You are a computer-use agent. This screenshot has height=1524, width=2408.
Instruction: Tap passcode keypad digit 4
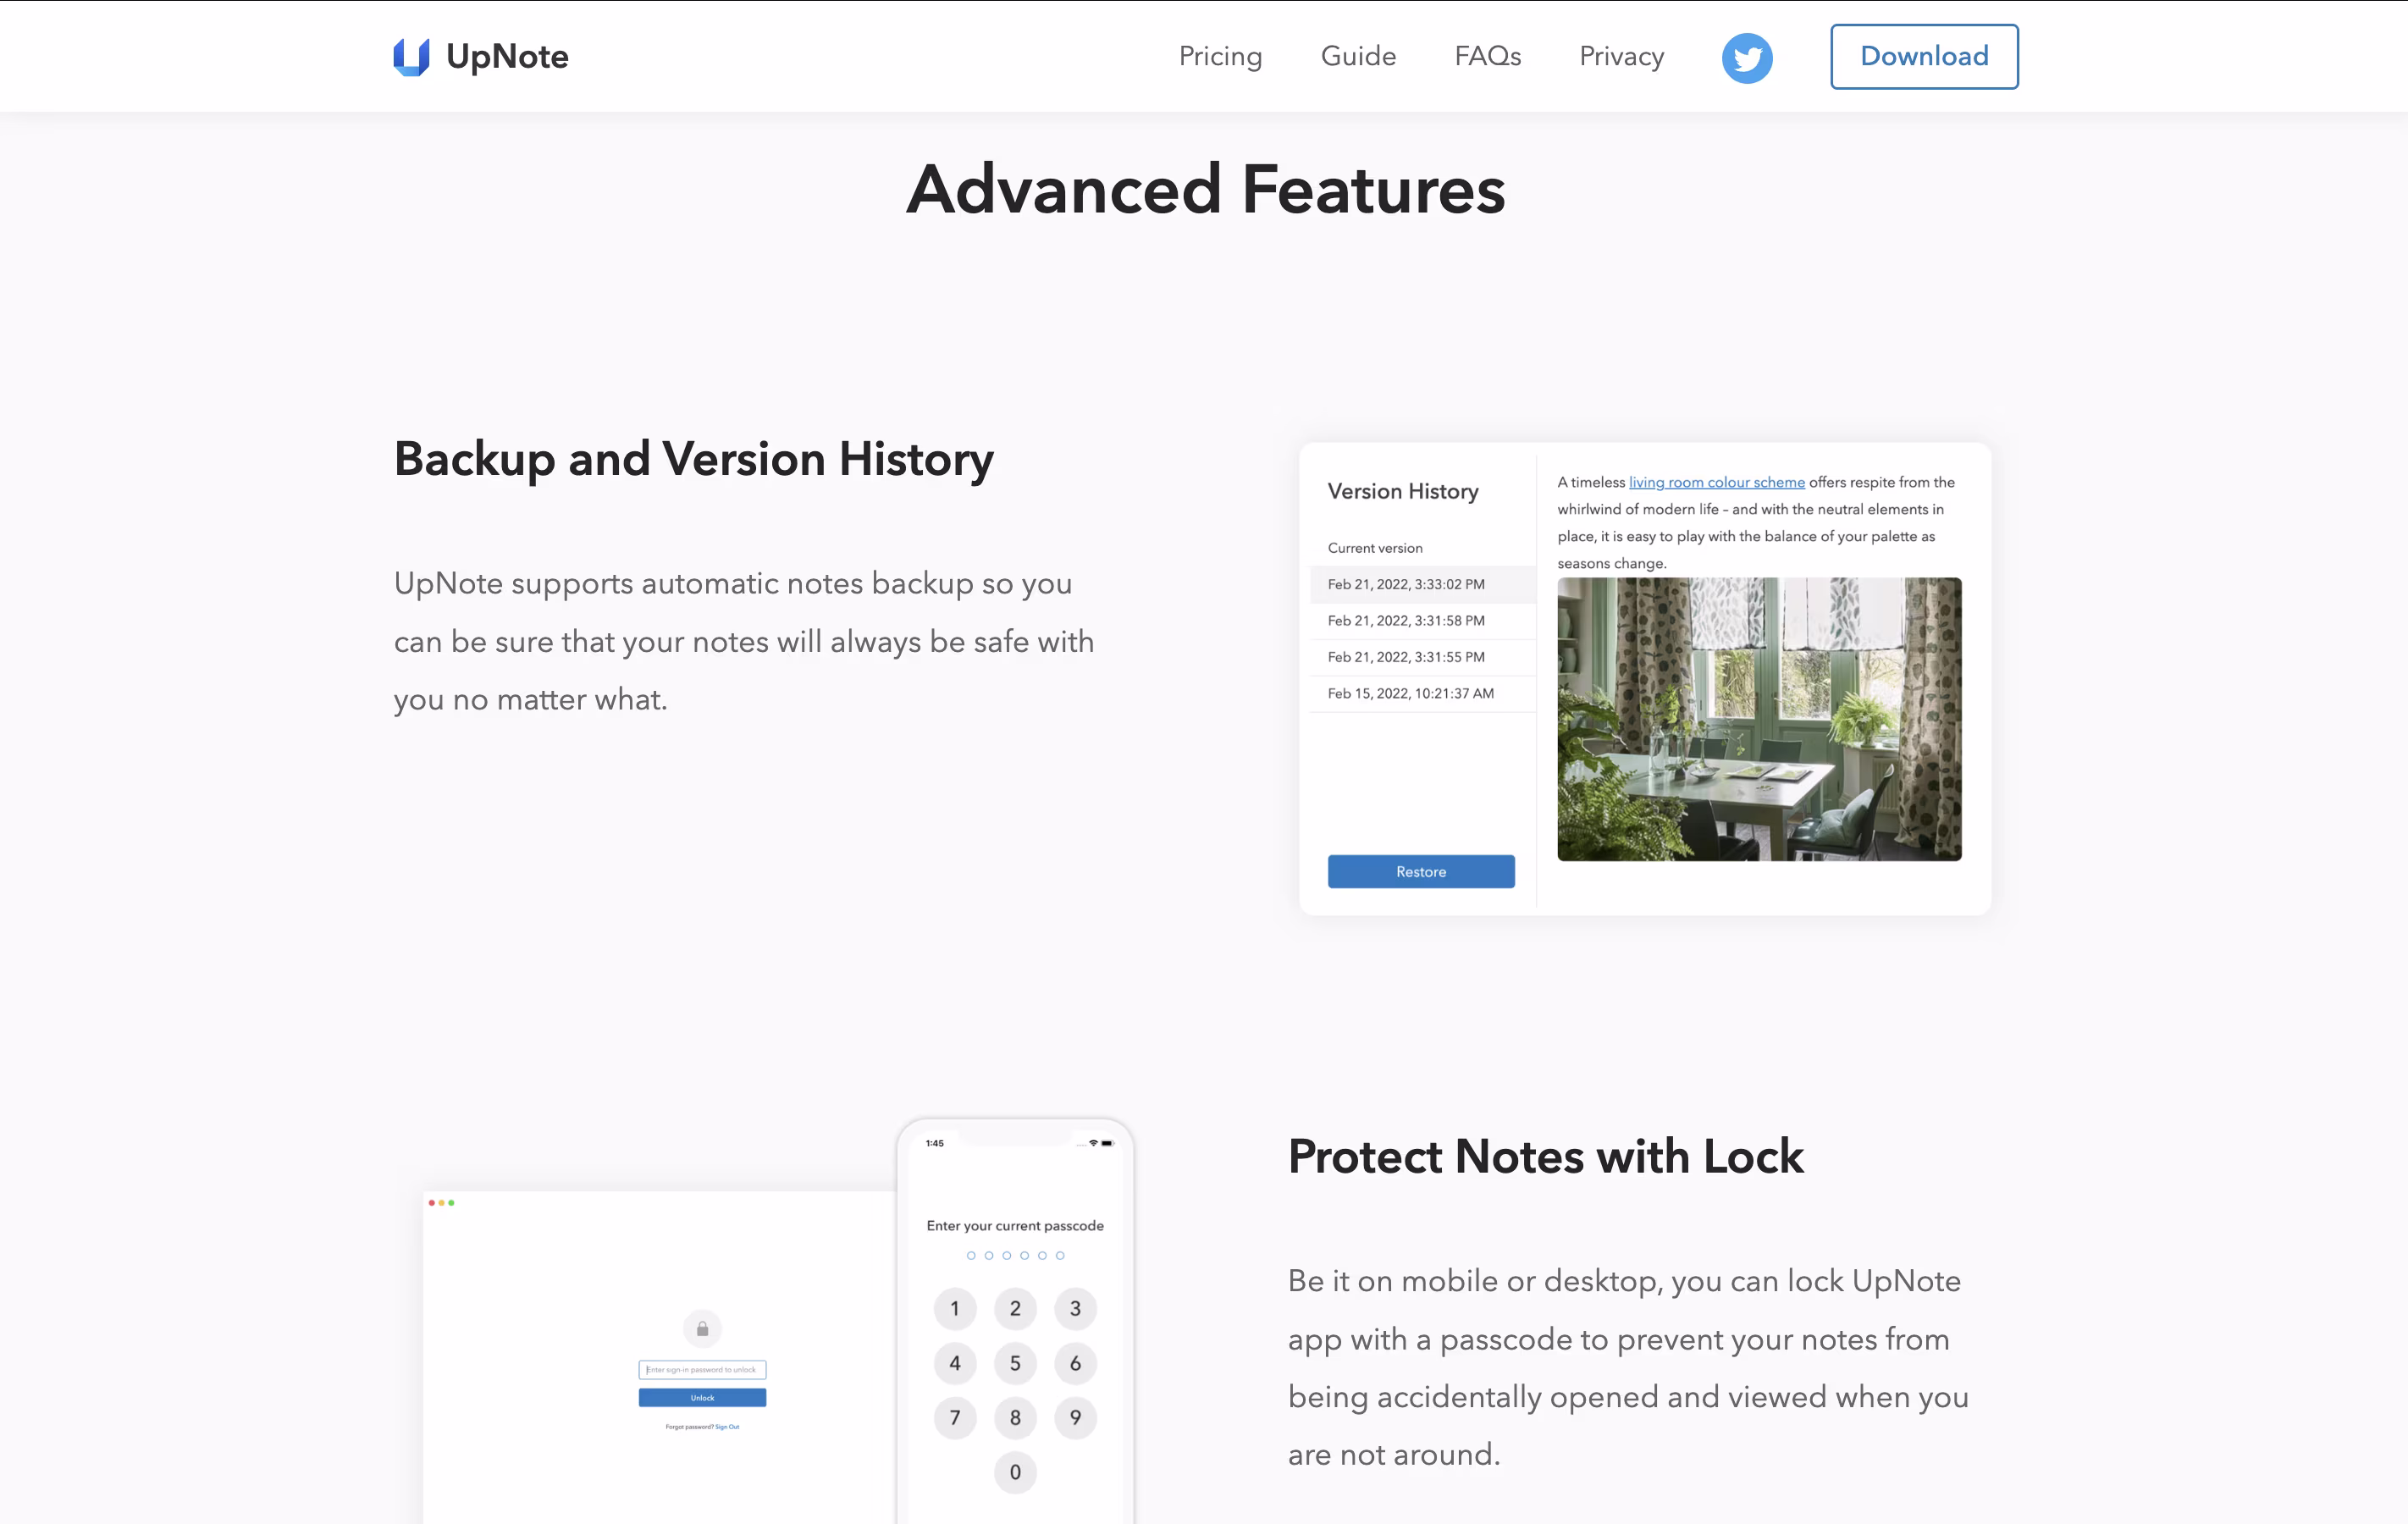(x=954, y=1363)
